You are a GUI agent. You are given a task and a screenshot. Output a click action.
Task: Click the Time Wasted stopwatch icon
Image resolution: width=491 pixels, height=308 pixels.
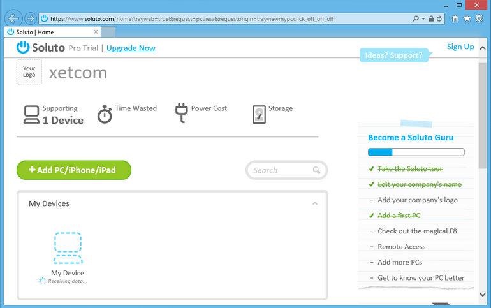coord(105,115)
